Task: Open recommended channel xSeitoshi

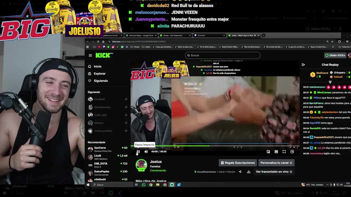Action: [107, 179]
